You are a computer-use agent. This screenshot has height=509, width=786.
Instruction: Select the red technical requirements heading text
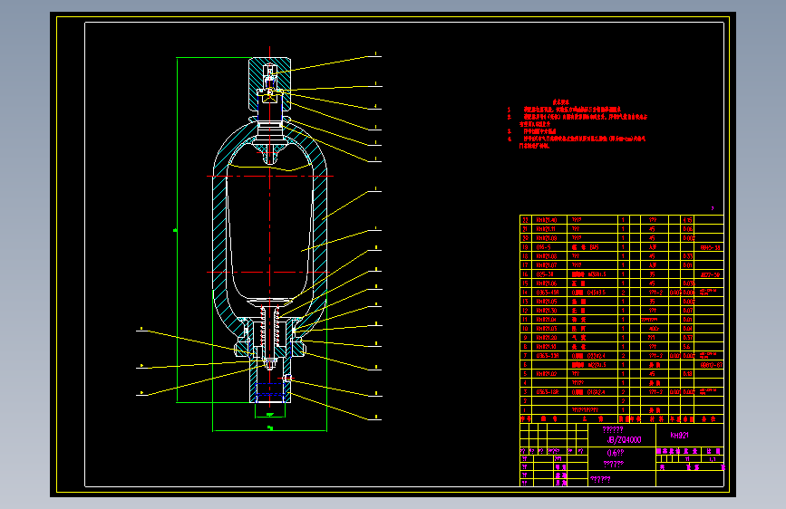click(x=561, y=101)
